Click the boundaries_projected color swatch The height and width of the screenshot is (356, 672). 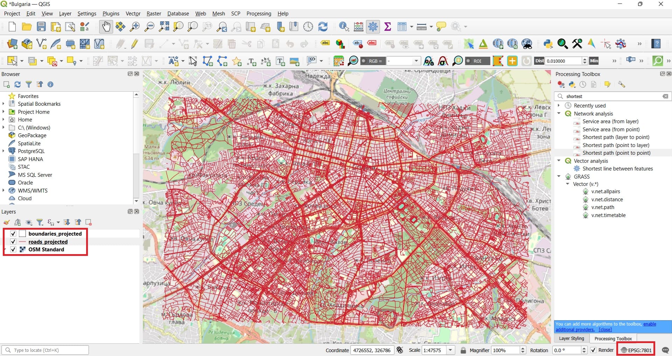click(22, 233)
